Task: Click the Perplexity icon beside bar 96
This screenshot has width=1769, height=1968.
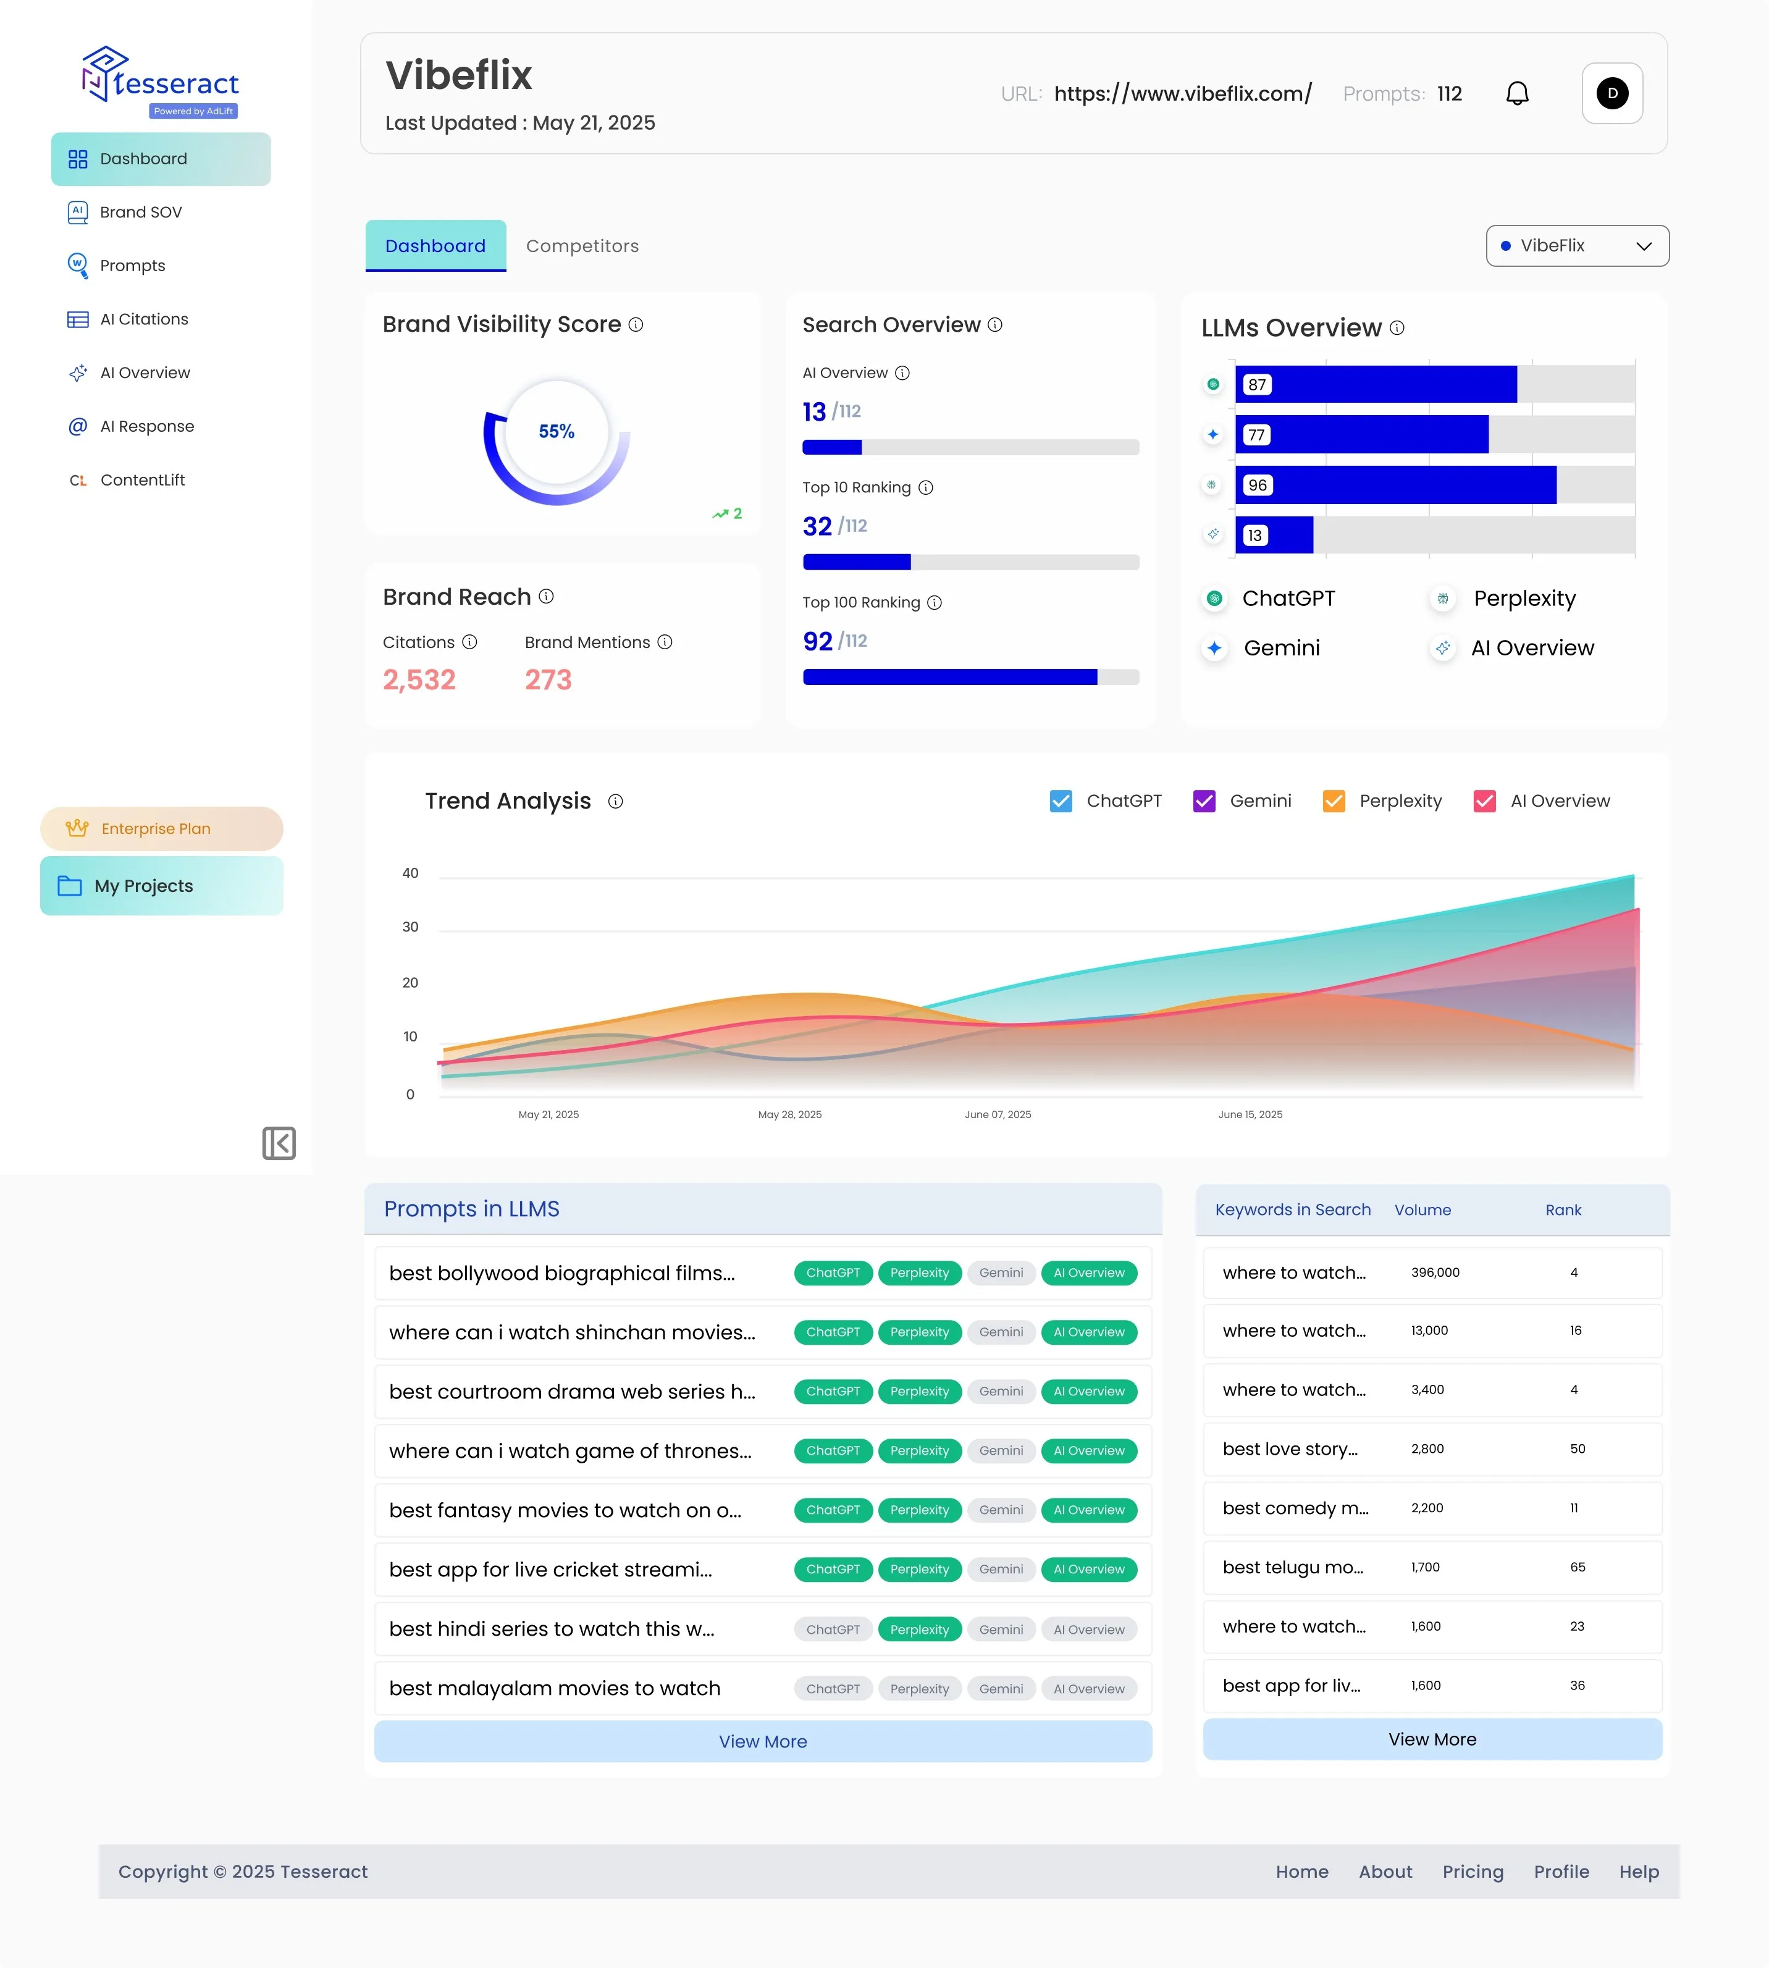Action: coord(1212,485)
